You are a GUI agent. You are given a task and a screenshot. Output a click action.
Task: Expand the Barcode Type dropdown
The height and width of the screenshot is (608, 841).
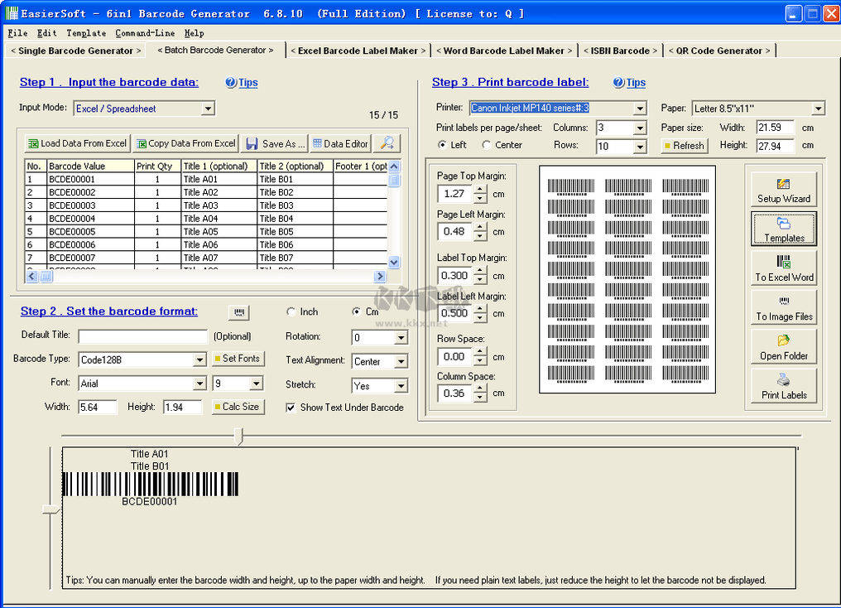pyautogui.click(x=199, y=359)
